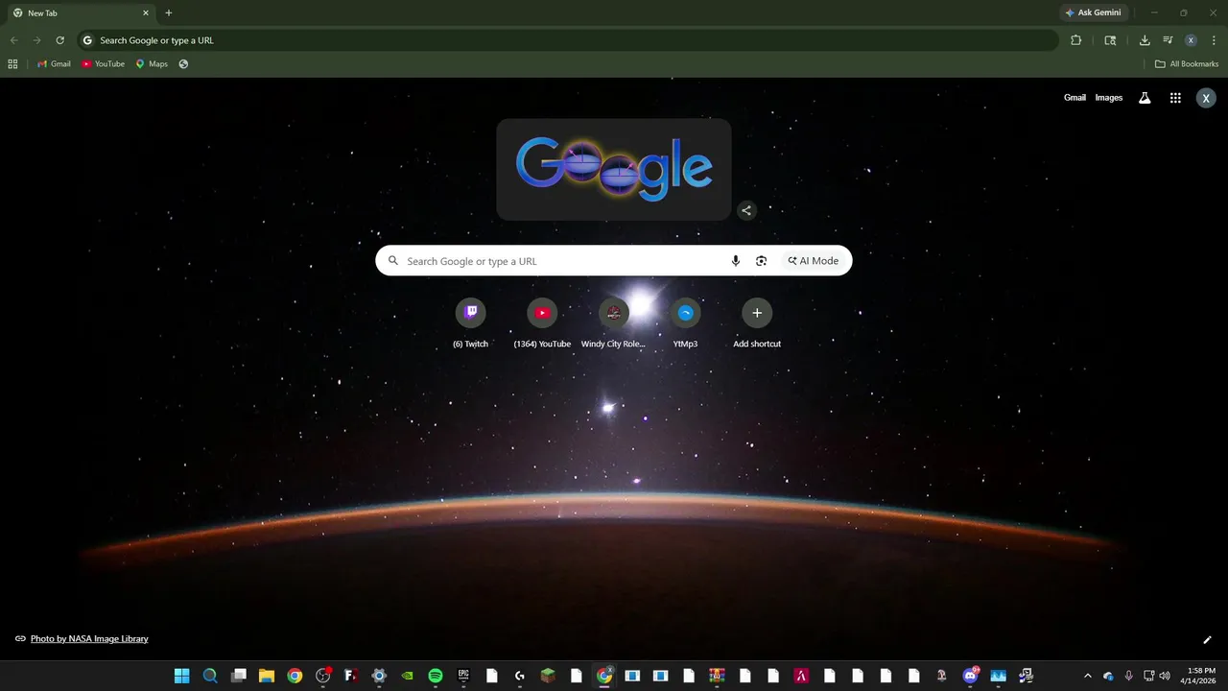Open Spotify from the taskbar
The width and height of the screenshot is (1228, 691).
coord(436,676)
